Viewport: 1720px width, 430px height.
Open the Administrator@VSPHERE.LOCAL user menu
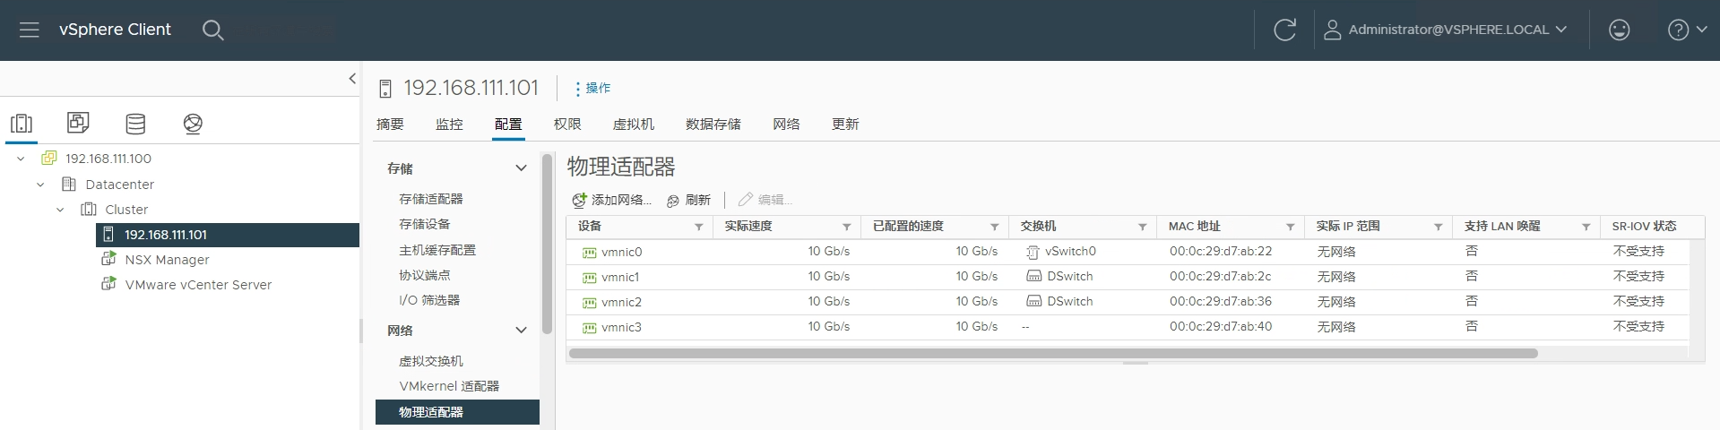[1445, 30]
